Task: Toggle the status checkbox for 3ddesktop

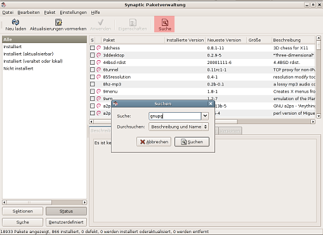Action: [x=92, y=55]
